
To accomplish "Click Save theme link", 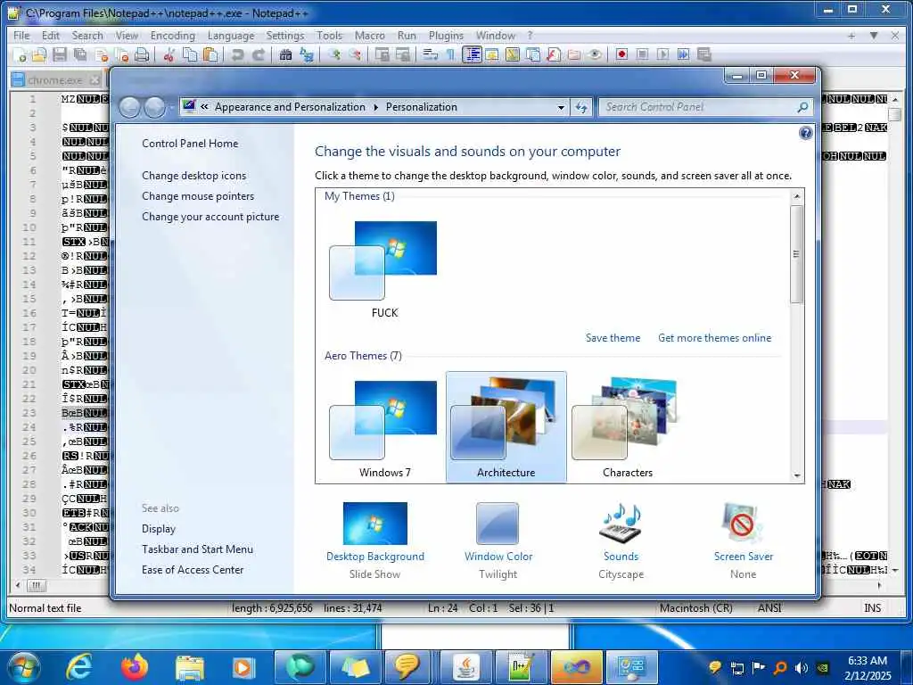I will coord(613,338).
